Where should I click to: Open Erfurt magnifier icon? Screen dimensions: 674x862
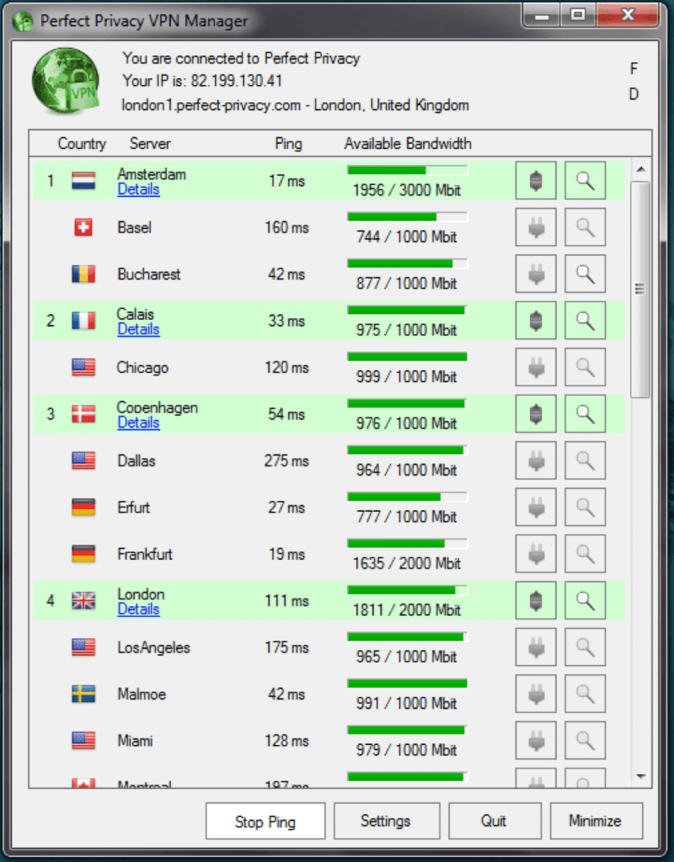click(x=585, y=508)
